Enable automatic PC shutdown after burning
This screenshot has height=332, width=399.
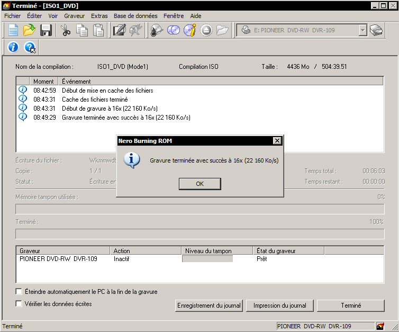tap(19, 291)
